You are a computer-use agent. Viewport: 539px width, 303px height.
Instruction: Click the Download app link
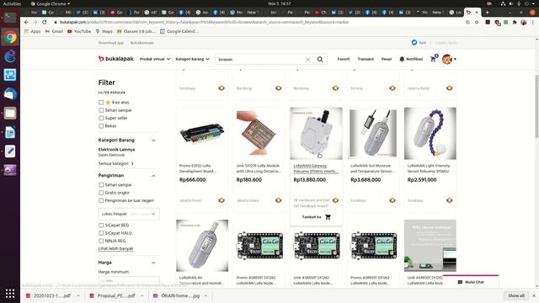[110, 43]
